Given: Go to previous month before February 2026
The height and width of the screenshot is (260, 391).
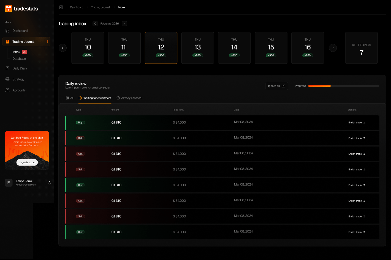Looking at the screenshot, I should click(95, 24).
